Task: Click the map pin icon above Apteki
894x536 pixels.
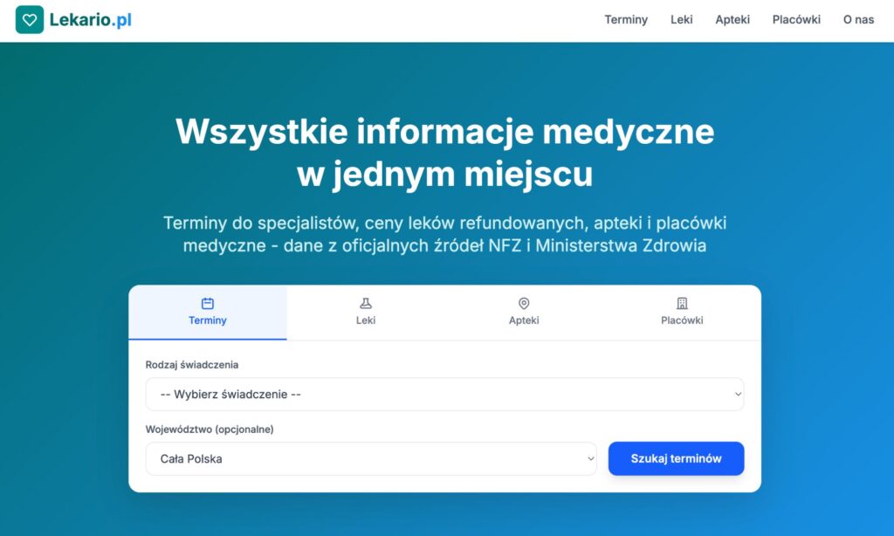Action: tap(524, 304)
